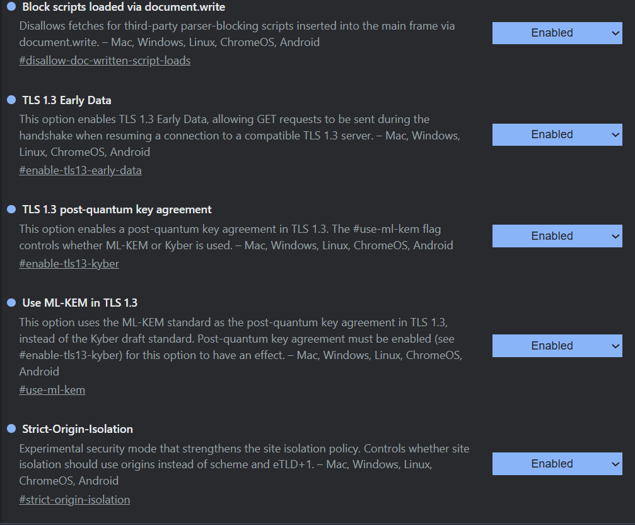Click the Strict-Origin-Isolation heading
This screenshot has width=635, height=525.
click(x=78, y=429)
